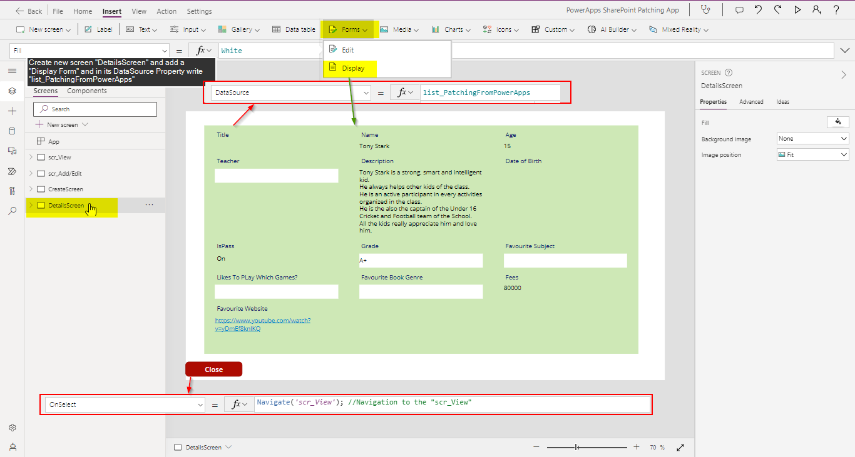Open the Custom dropdown in ribbon
Image resolution: width=855 pixels, height=457 pixels.
pos(554,29)
